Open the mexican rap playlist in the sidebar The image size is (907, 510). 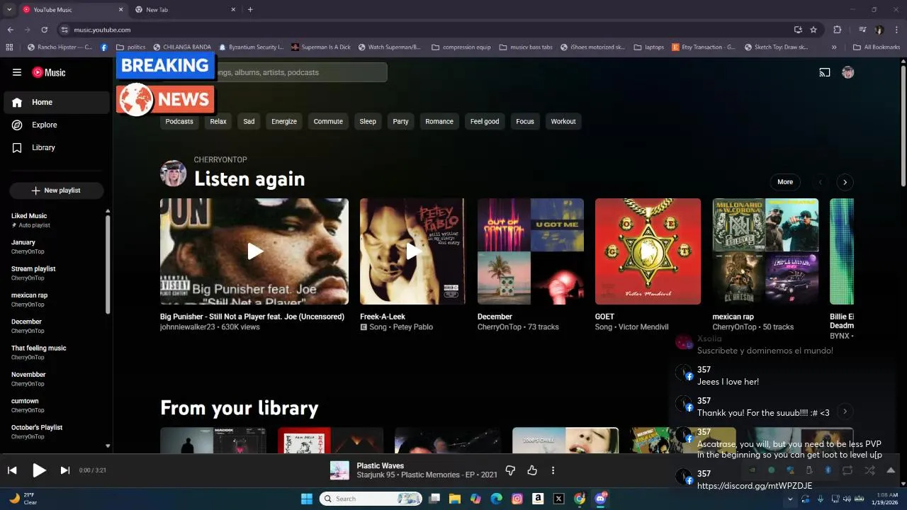click(55, 300)
